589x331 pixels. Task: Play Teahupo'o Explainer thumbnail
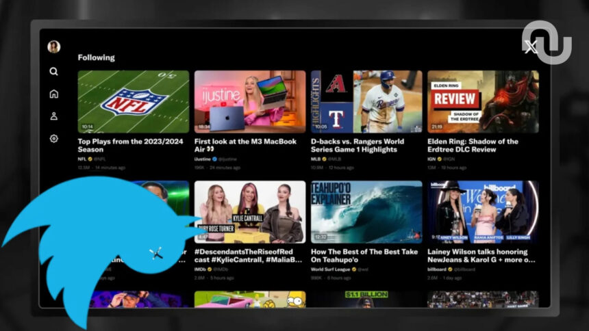click(x=366, y=212)
